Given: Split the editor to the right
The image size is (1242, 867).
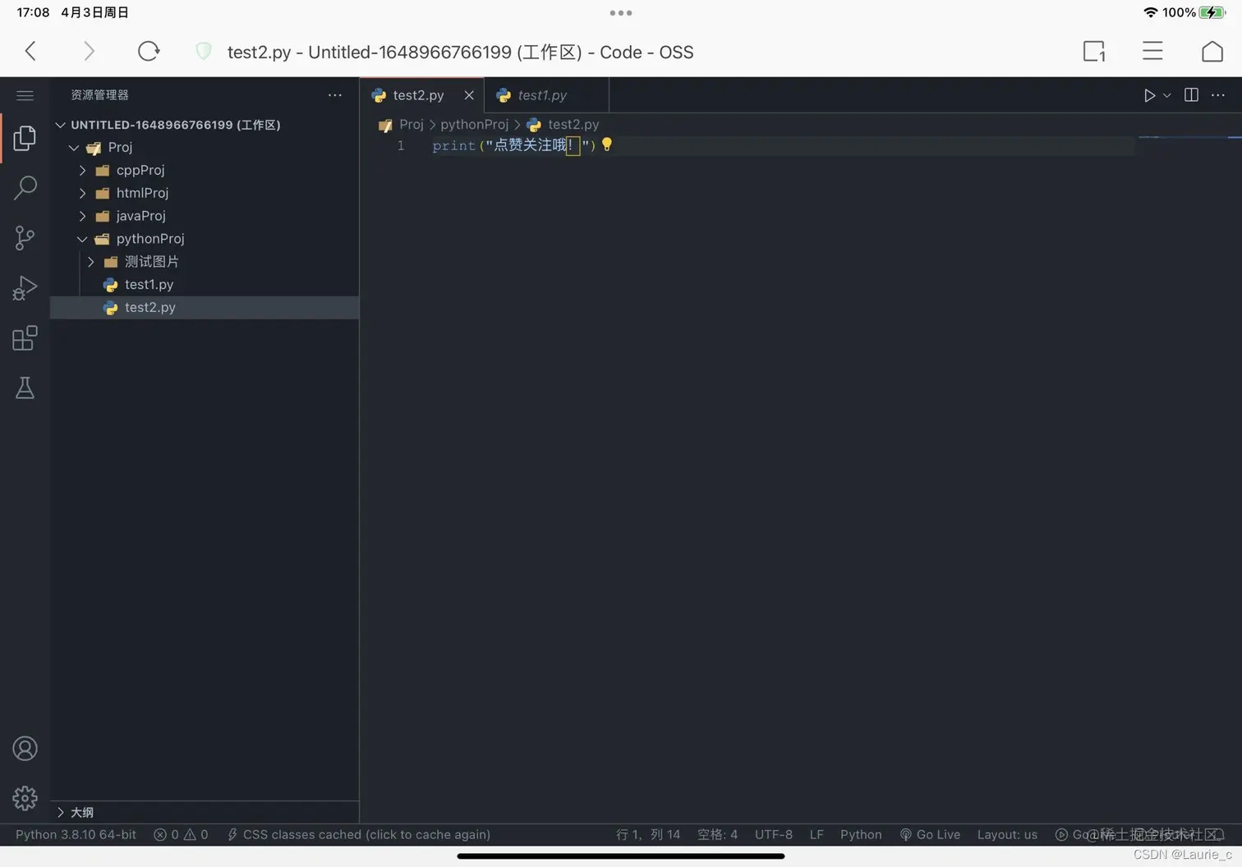Looking at the screenshot, I should click(1191, 95).
